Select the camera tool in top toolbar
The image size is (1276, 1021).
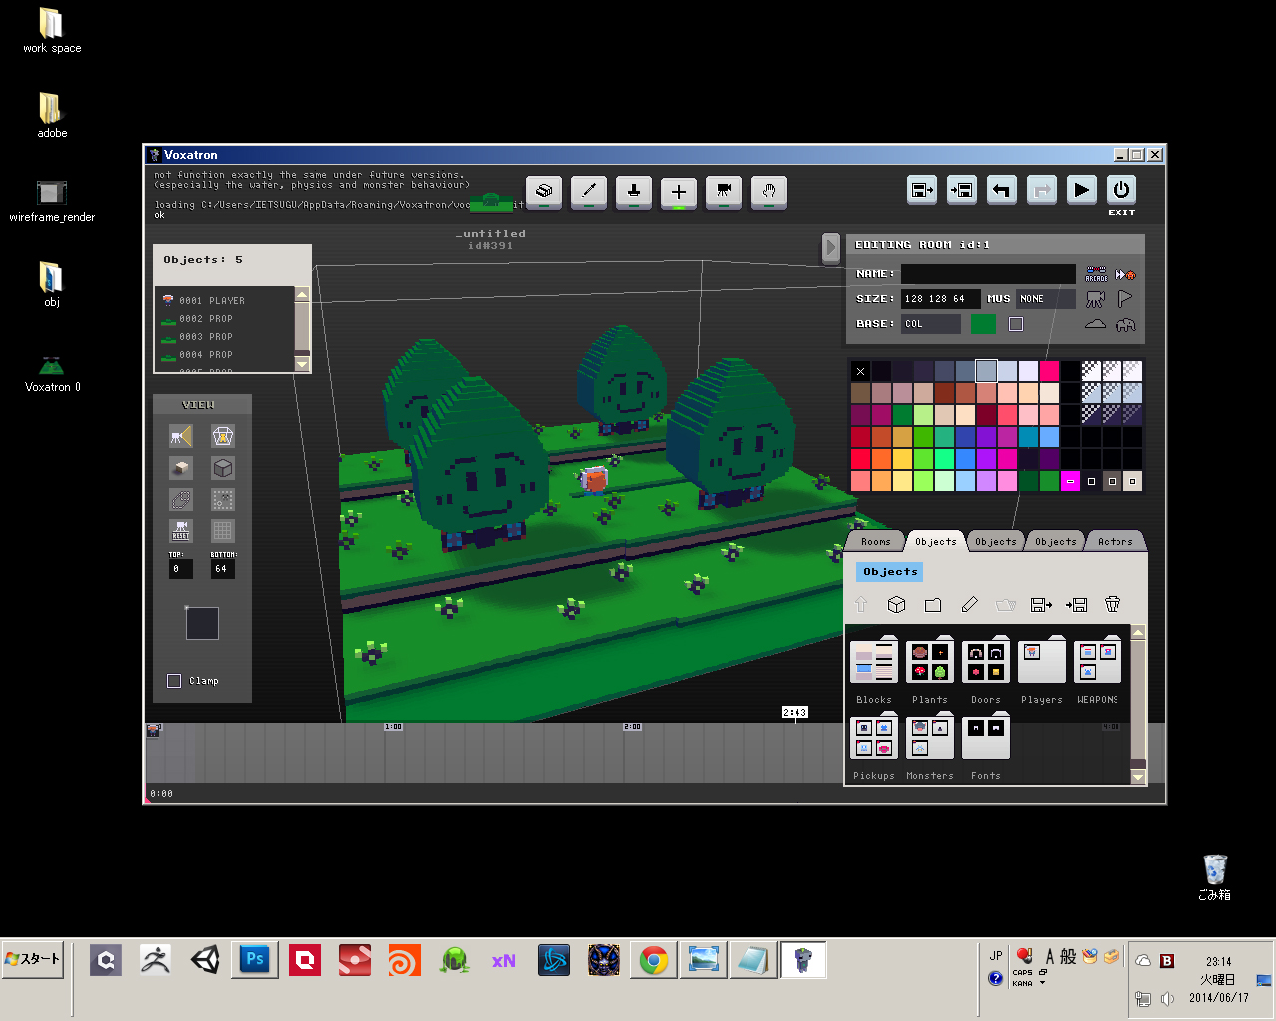[724, 191]
